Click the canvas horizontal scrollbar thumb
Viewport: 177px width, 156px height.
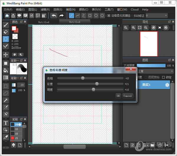coord(75,147)
